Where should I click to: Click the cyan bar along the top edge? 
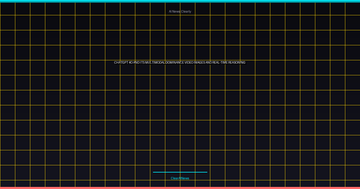[180, 1]
